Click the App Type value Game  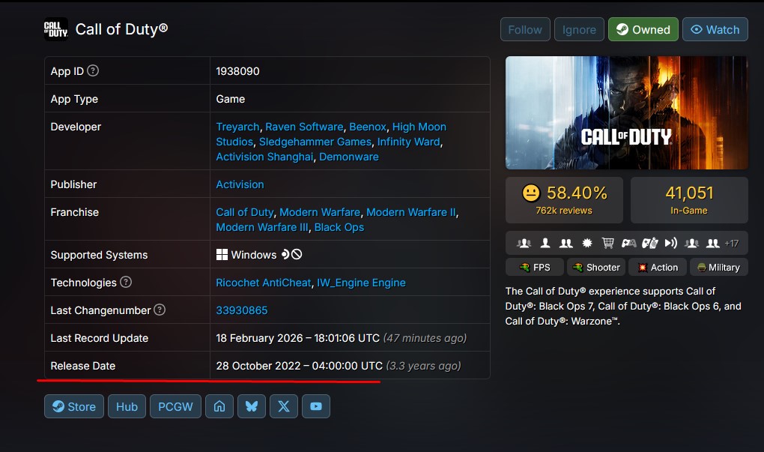[231, 99]
